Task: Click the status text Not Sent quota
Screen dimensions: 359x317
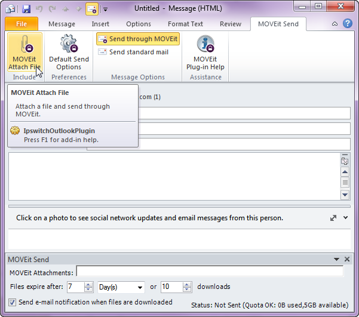Action: [270, 305]
